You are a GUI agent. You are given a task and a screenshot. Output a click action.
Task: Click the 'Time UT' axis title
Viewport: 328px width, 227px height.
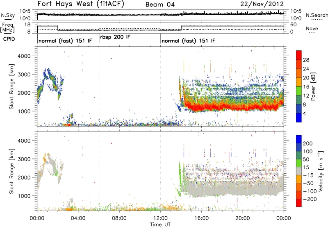[x=160, y=225]
